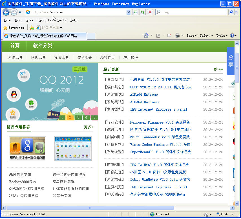This screenshot has height=219, width=241.
Task: Click the Bing search box
Action: [x=191, y=12]
